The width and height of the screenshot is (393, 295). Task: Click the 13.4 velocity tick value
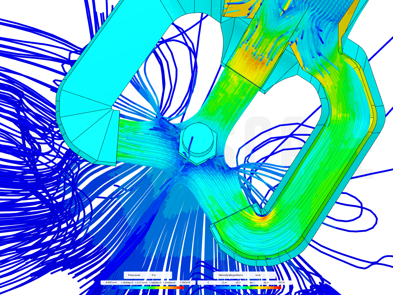click(x=224, y=282)
